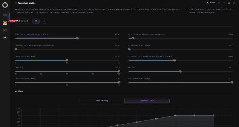
Task: Open the gamepad icon in the sidebar
Action: click(x=5, y=30)
